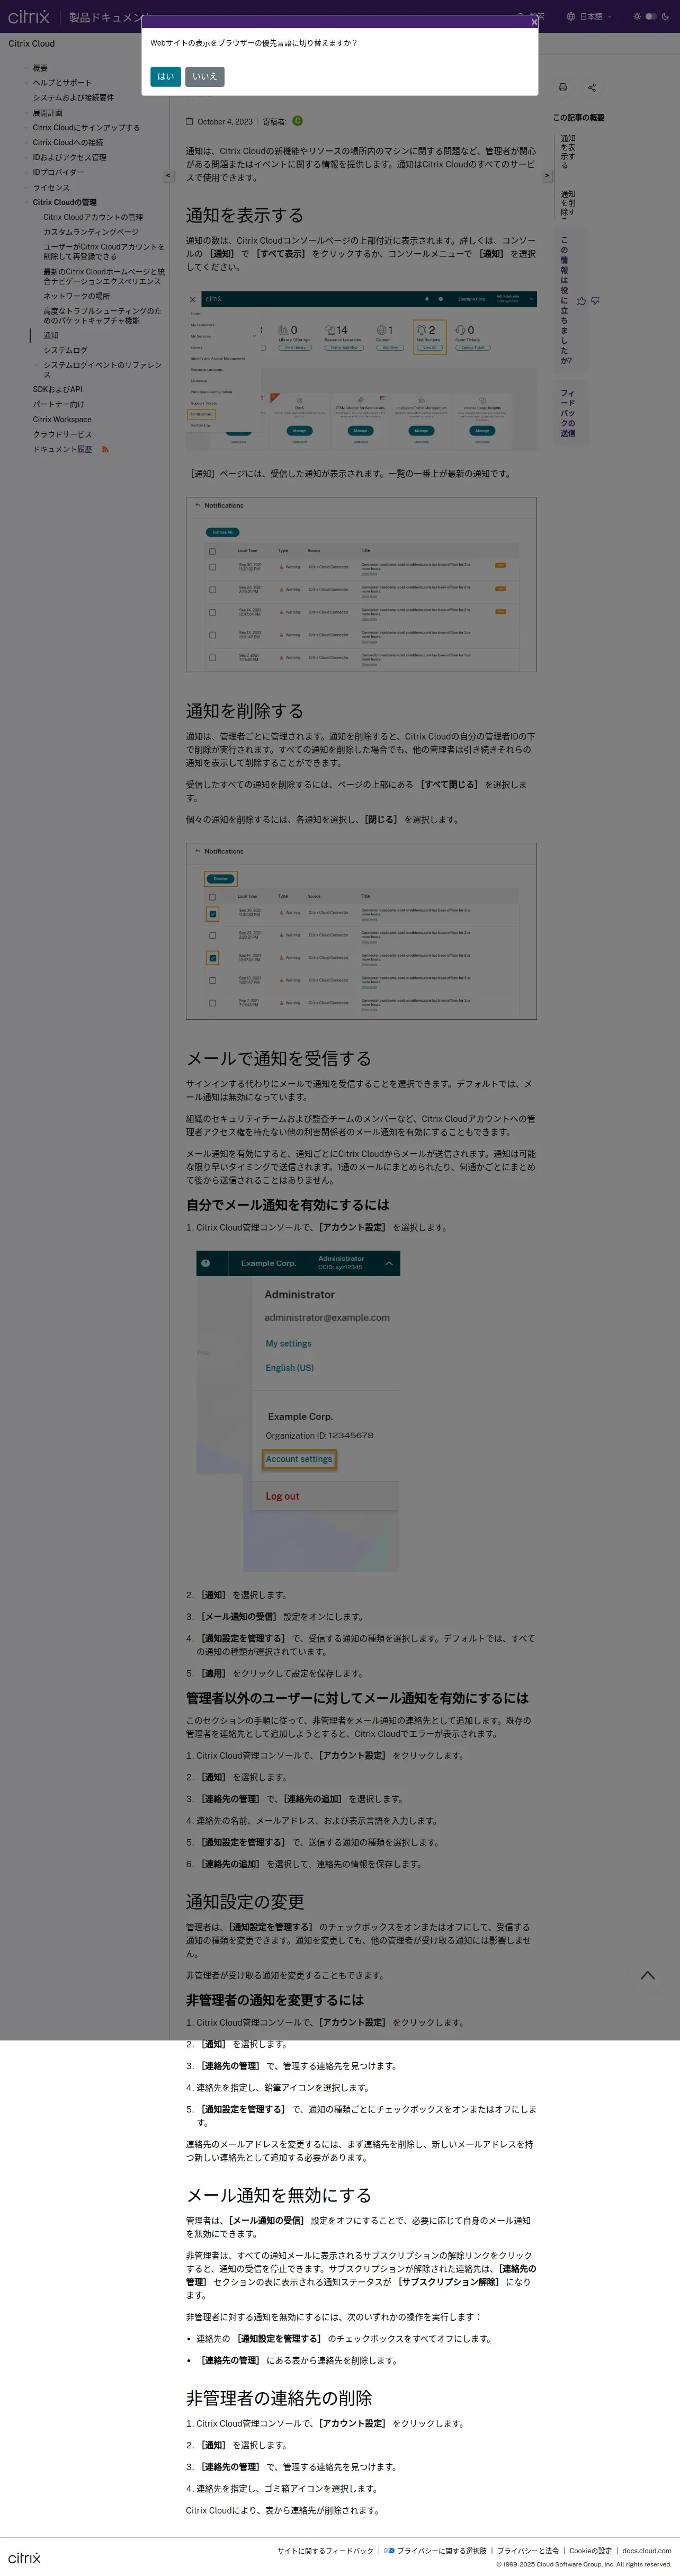
Task: Click the privacy choices toggle icon
Action: click(x=389, y=2551)
